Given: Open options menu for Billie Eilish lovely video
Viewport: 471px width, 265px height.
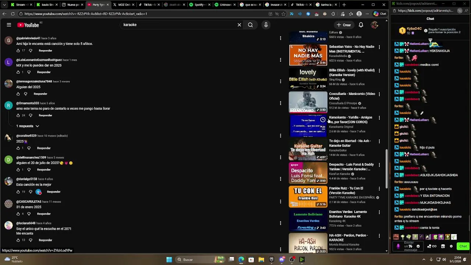Looking at the screenshot, I should 379,71.
